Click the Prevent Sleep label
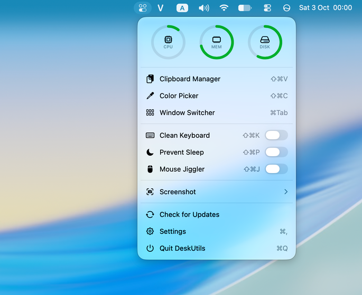362x295 pixels. [182, 153]
